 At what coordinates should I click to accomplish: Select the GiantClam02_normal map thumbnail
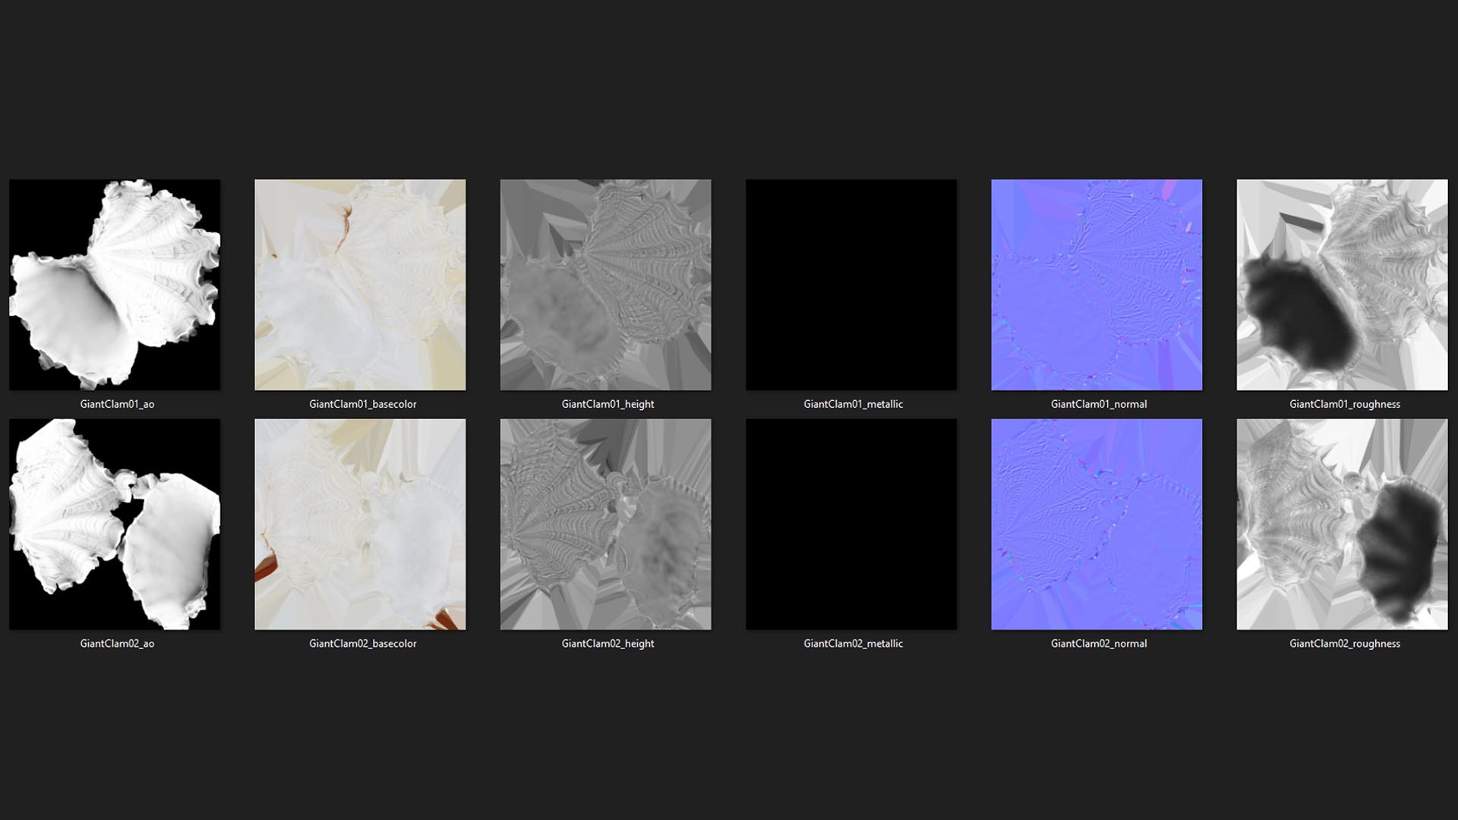click(x=1097, y=524)
